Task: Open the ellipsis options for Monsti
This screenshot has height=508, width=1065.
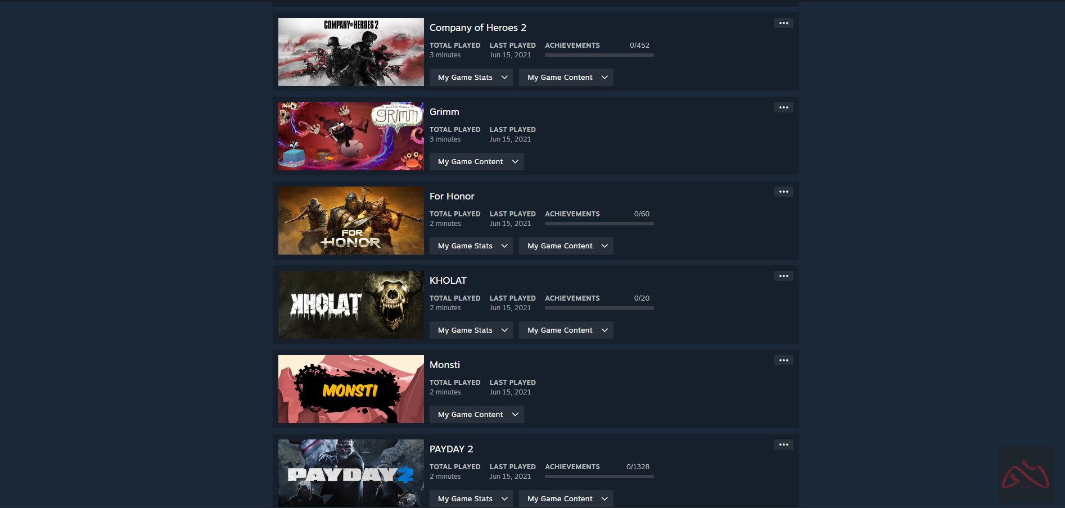Action: pos(783,360)
